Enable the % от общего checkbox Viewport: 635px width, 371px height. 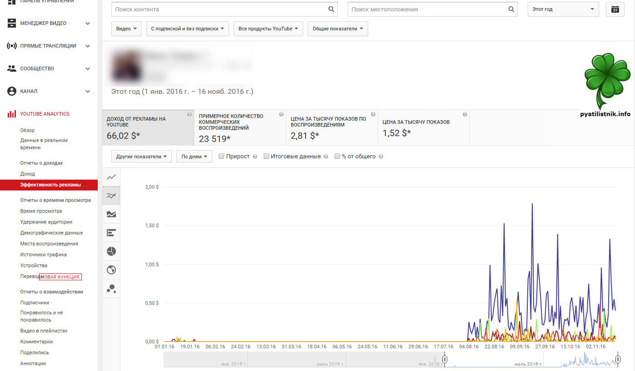337,156
